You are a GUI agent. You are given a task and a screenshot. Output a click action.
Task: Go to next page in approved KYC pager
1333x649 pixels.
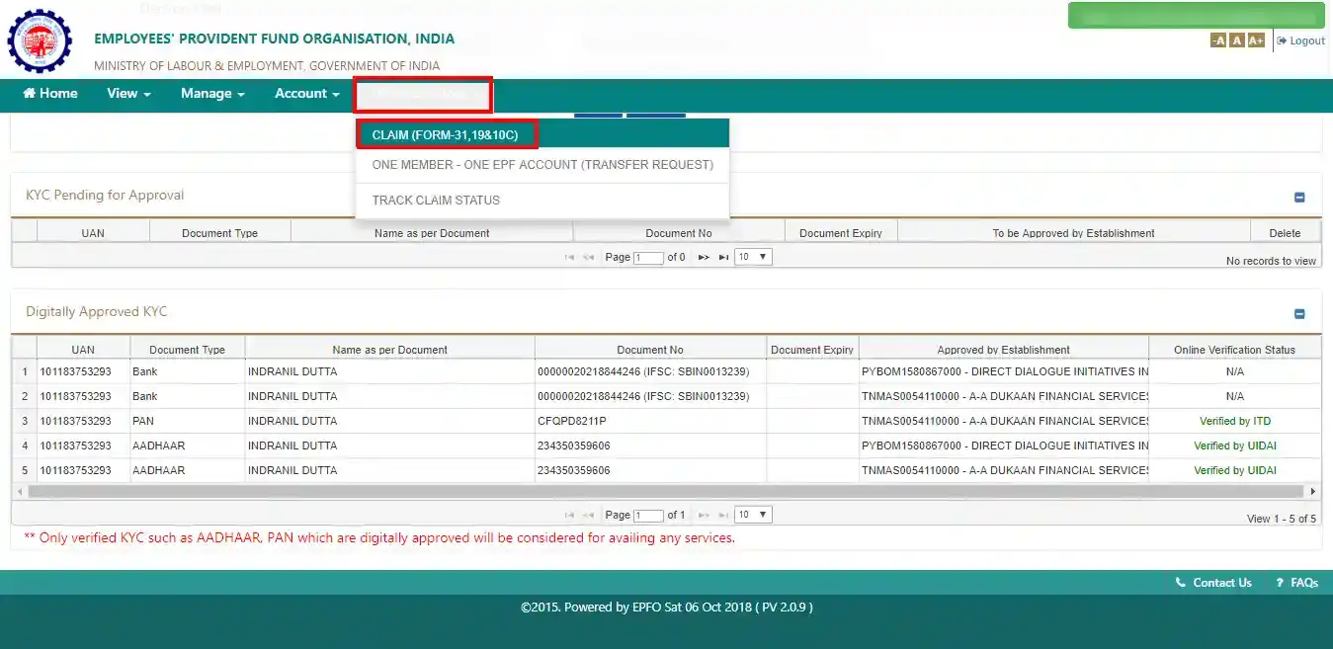(704, 515)
